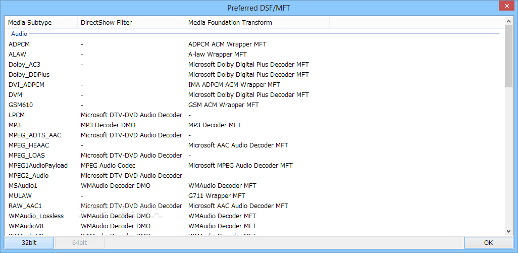Click Microsoft Dolby Digital Plus Decoder MFT for DVM
This screenshot has height=253, width=518.
coord(248,95)
